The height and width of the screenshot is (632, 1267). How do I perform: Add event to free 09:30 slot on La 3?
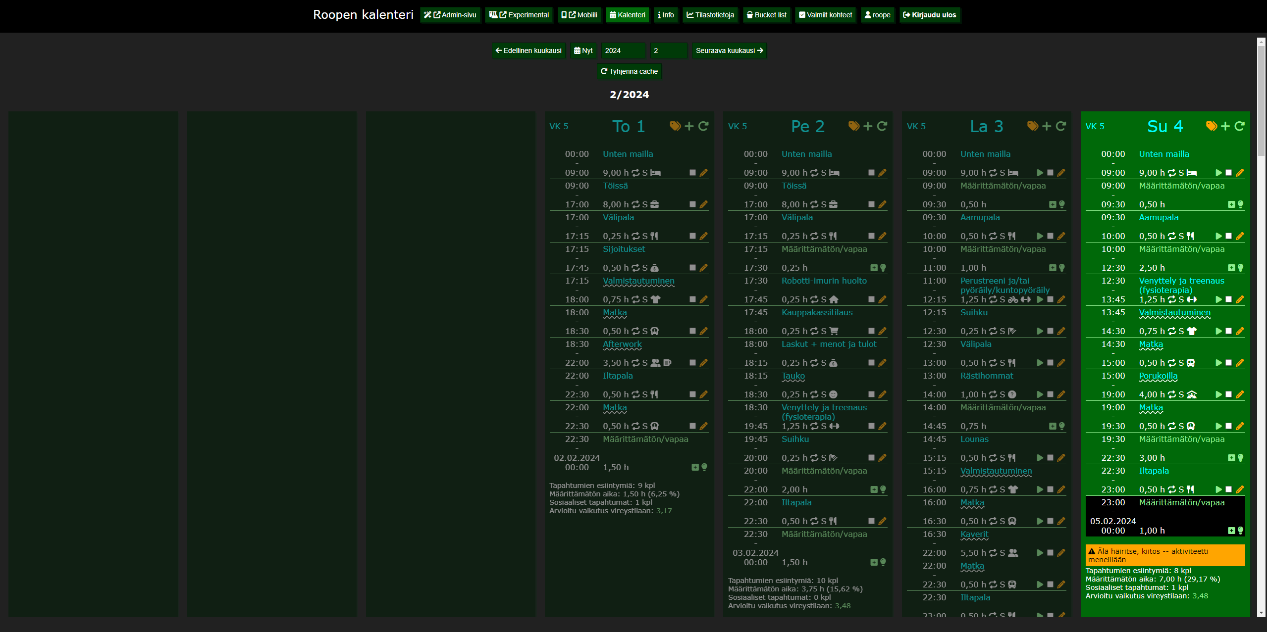pos(1053,204)
